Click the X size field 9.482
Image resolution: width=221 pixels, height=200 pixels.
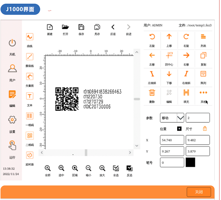(x=197, y=140)
